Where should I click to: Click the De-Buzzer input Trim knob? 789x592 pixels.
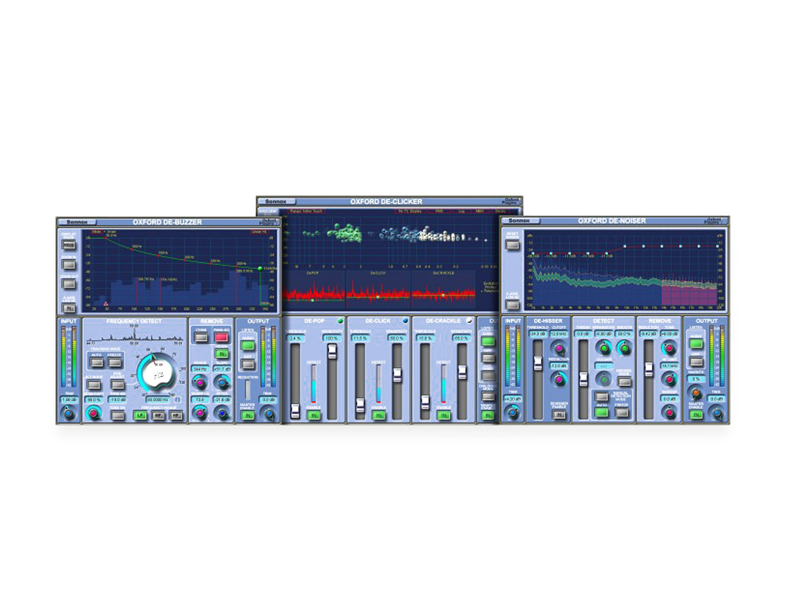tap(69, 415)
